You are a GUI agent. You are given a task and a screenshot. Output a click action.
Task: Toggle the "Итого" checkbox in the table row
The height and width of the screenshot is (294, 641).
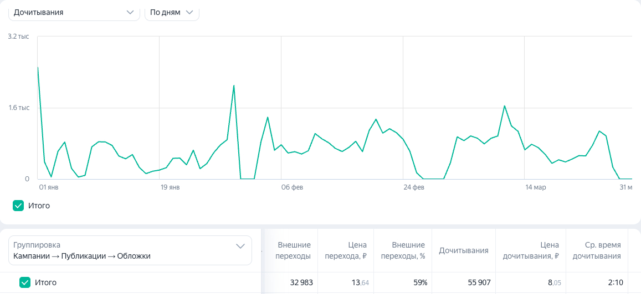coord(25,282)
